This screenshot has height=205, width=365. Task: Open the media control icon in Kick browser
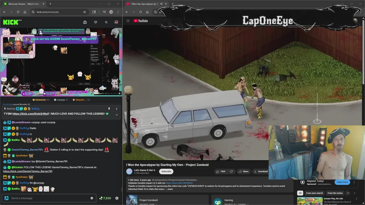point(104,12)
